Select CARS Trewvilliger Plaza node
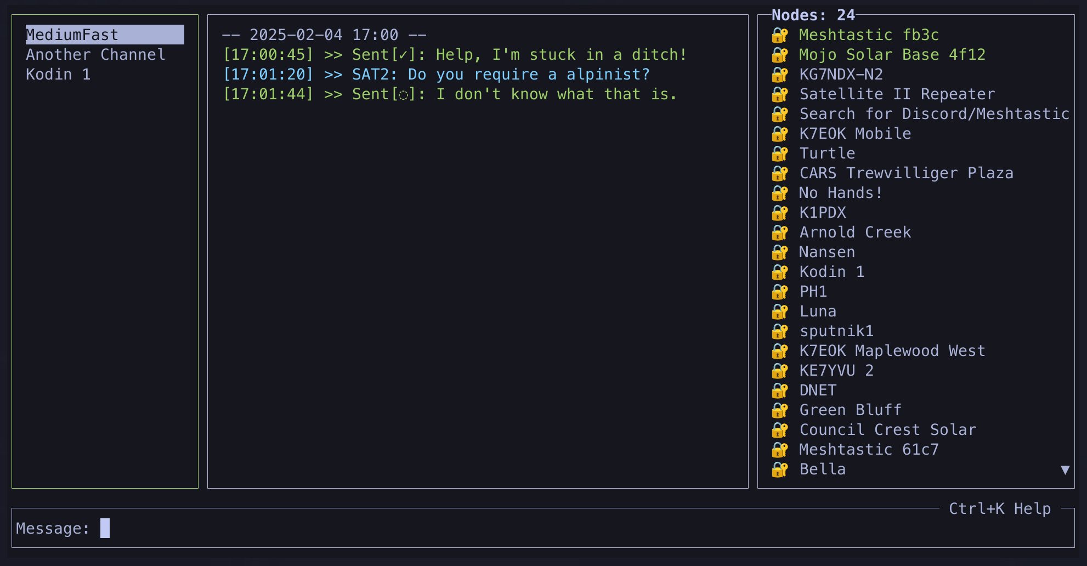 point(906,173)
